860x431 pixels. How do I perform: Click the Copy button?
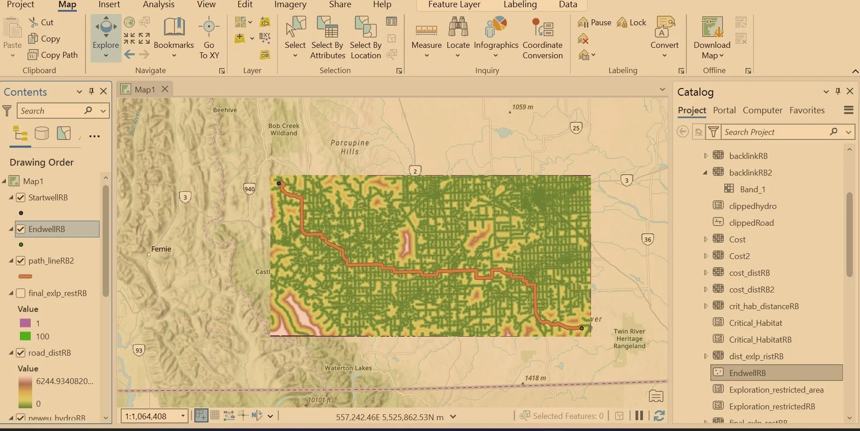pyautogui.click(x=44, y=38)
